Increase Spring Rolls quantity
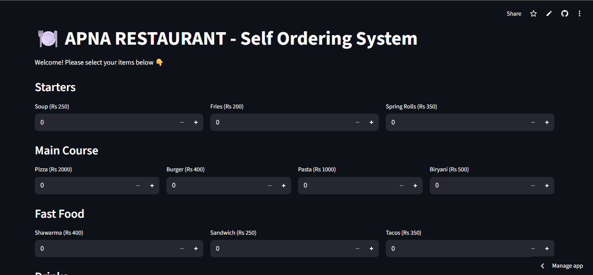The height and width of the screenshot is (275, 593). [x=547, y=122]
